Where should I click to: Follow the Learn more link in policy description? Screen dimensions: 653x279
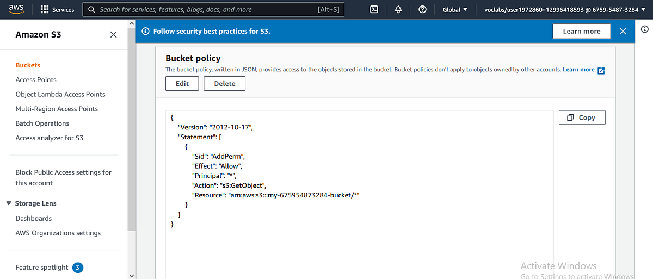coord(578,70)
